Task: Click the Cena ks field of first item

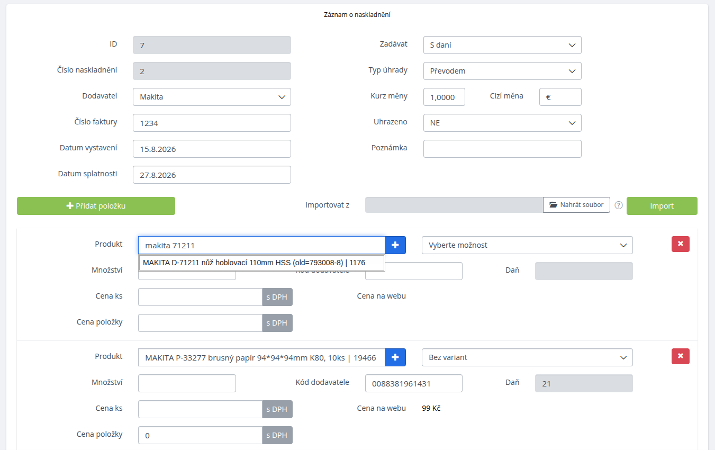Action: point(200,297)
